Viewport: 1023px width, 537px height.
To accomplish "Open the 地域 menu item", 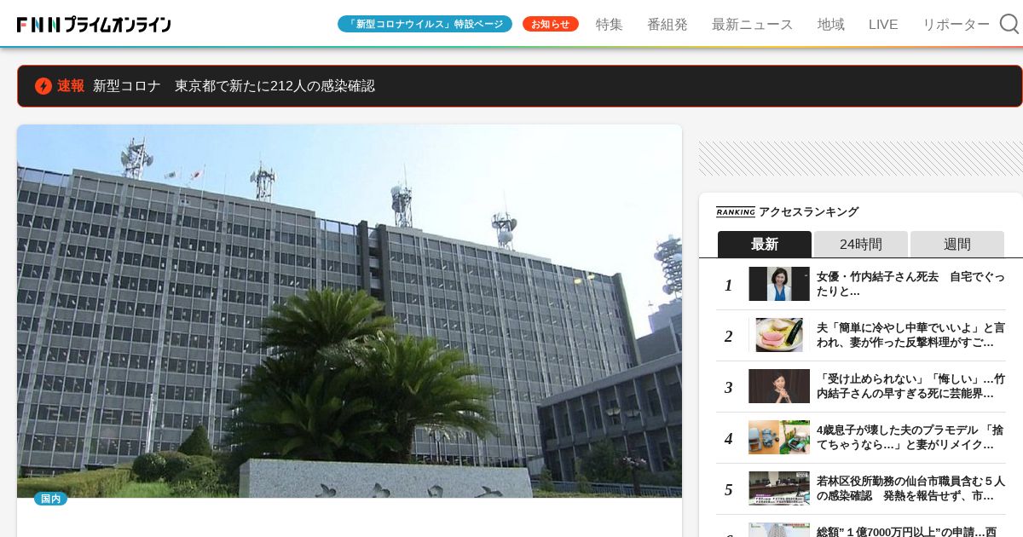I will point(831,24).
